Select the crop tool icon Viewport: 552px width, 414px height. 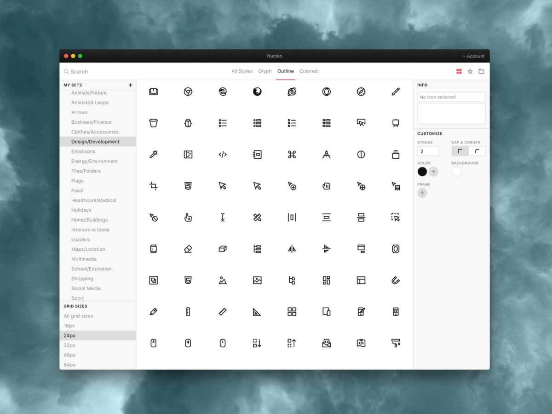coord(154,186)
